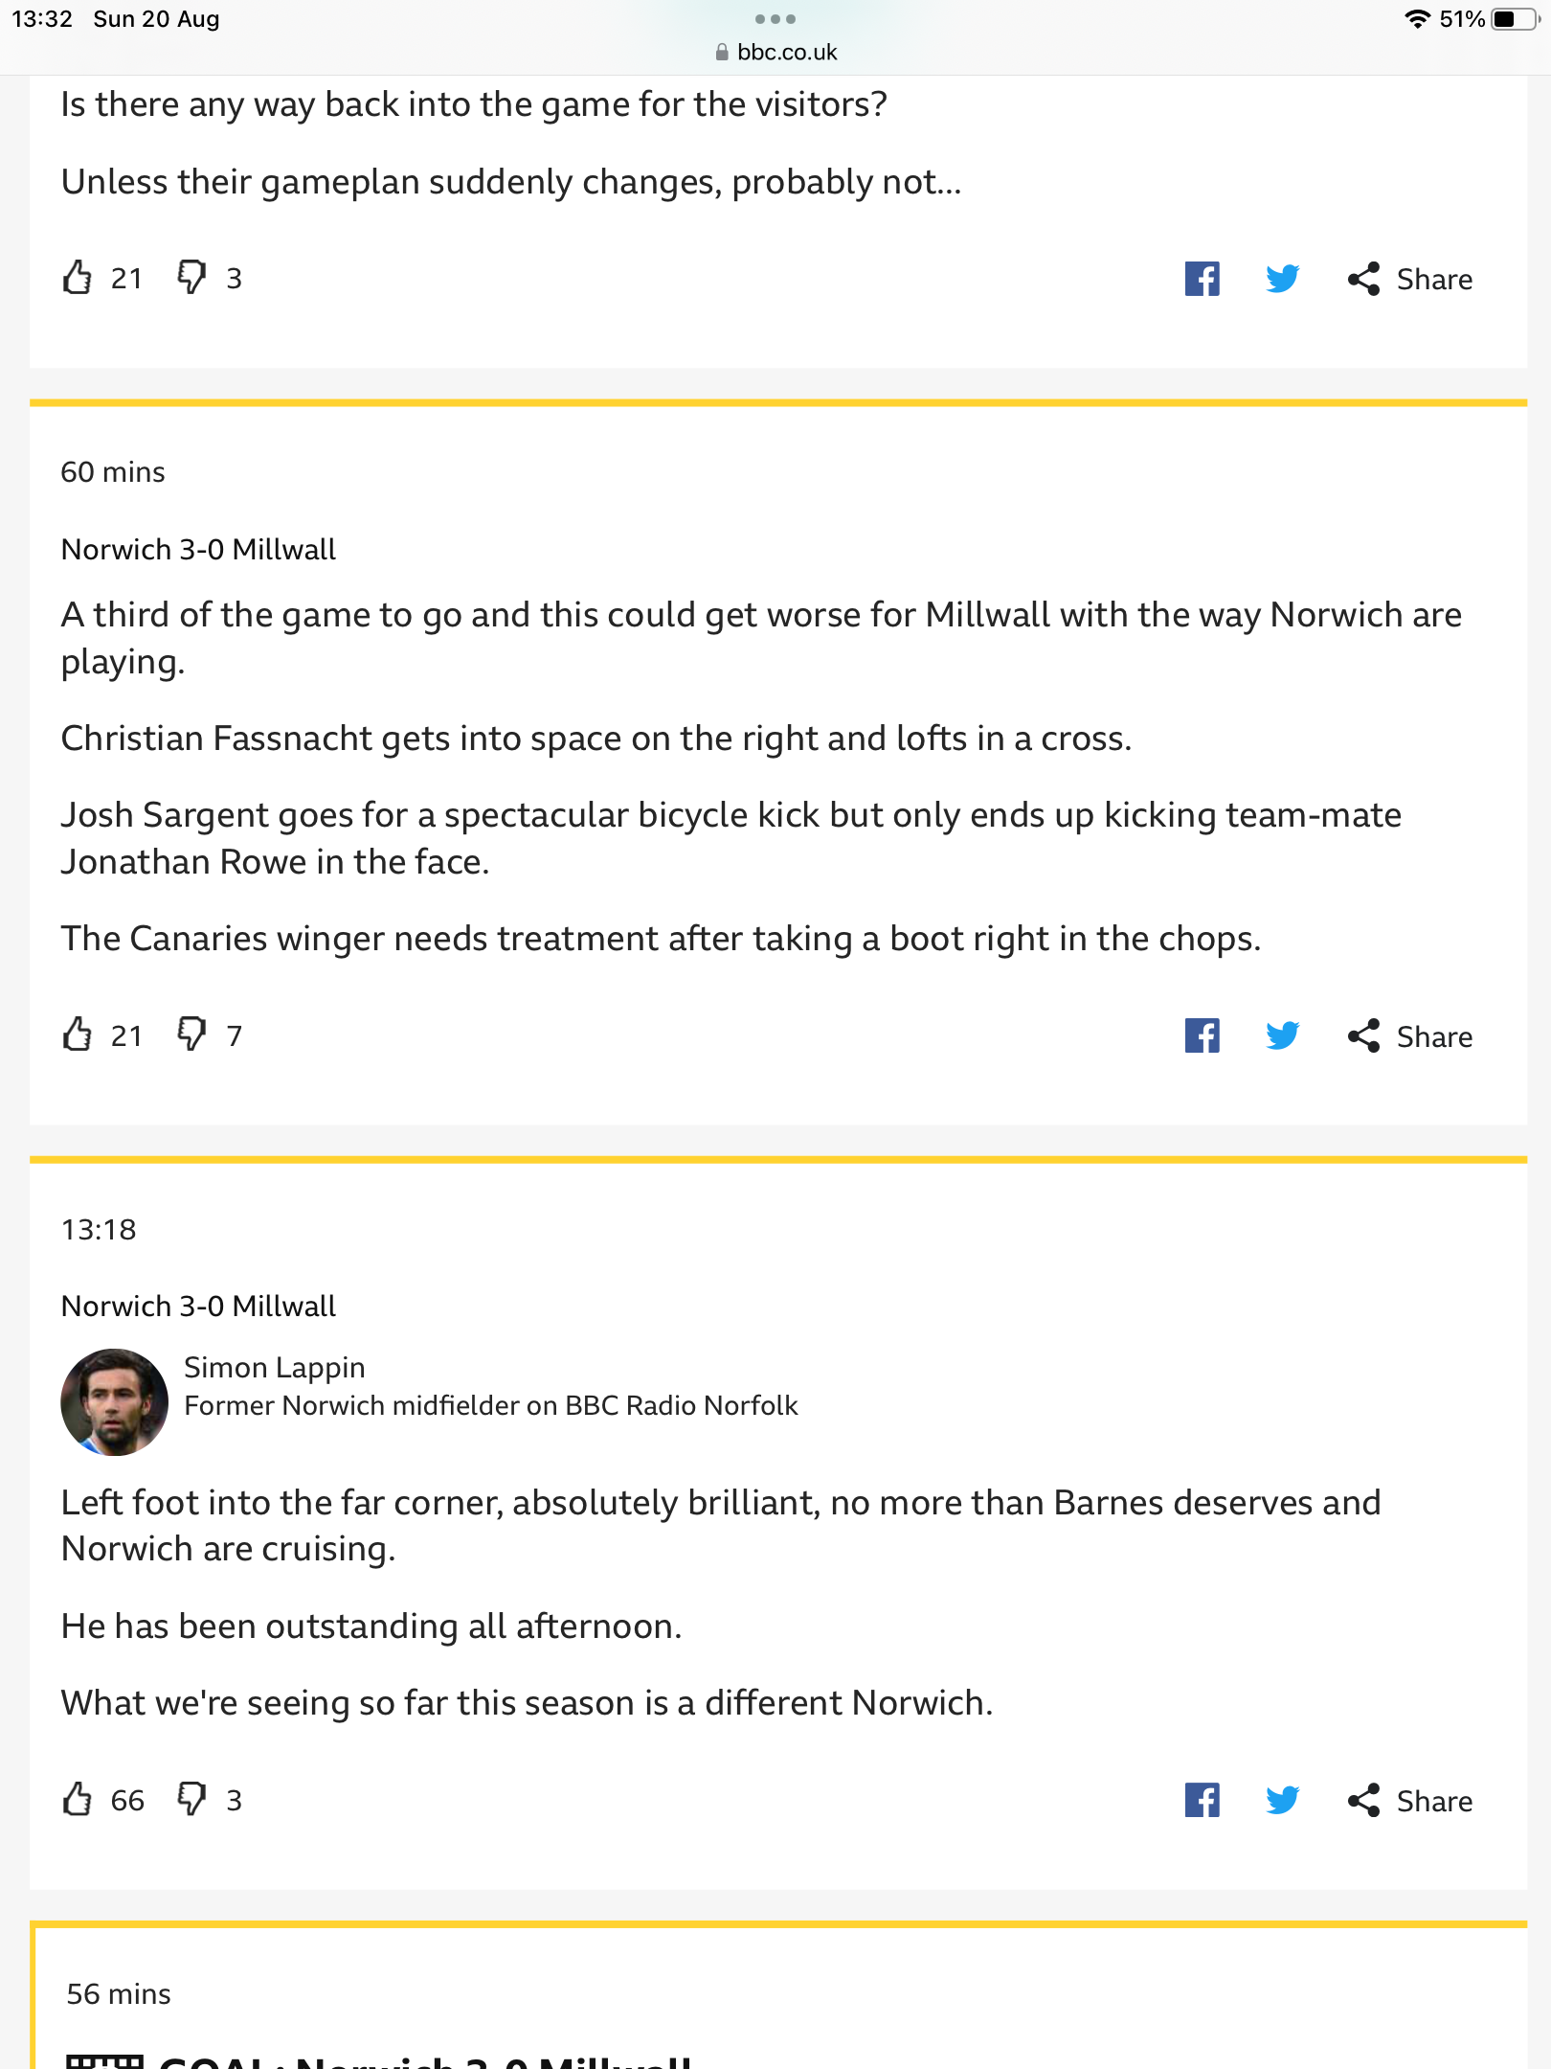The image size is (1551, 2069).
Task: Tap the 13:18 post timestamp
Action: coord(99,1230)
